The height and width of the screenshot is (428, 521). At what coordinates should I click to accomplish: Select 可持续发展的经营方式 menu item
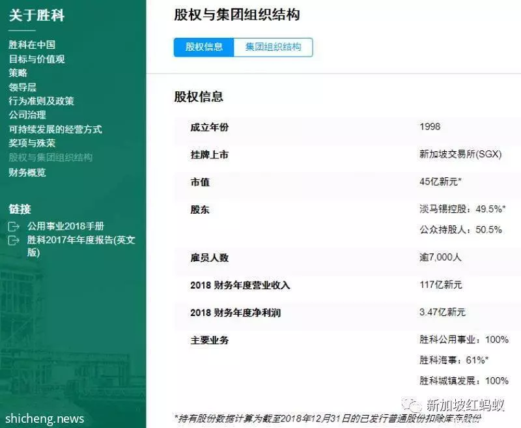(x=55, y=129)
